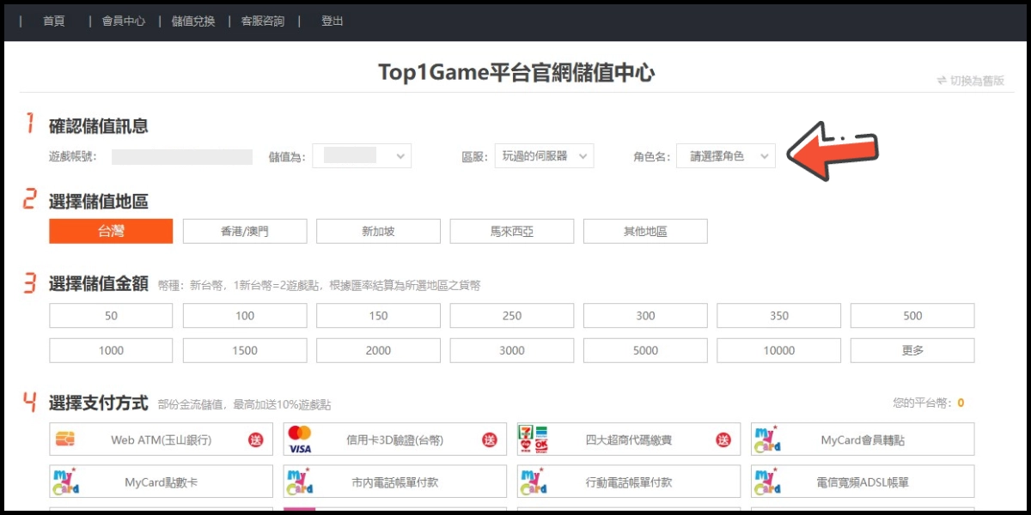The width and height of the screenshot is (1031, 515).
Task: Click the Web ATM card icon
Action: coord(64,439)
